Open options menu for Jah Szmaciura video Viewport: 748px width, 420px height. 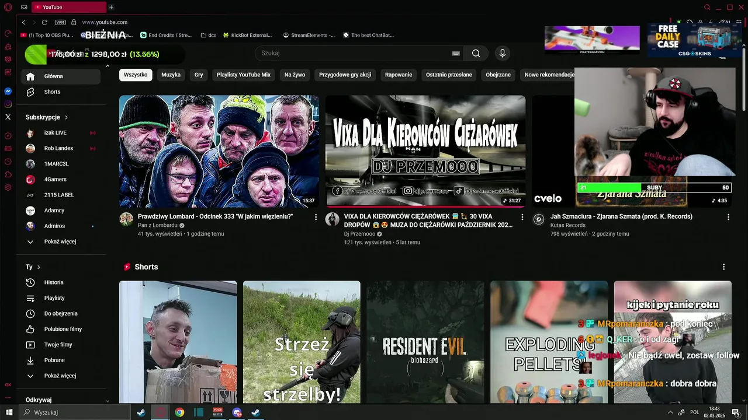[x=728, y=217]
